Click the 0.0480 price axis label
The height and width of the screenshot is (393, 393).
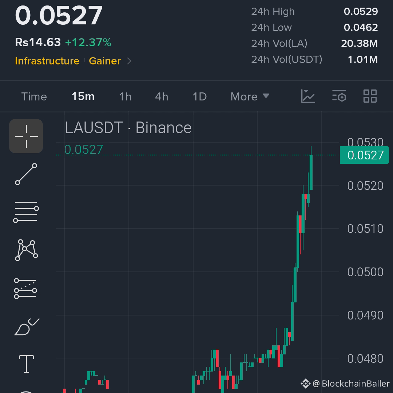[x=365, y=359]
